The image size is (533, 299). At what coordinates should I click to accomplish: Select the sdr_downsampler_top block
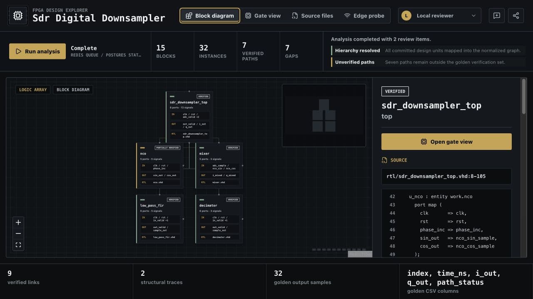tap(189, 117)
